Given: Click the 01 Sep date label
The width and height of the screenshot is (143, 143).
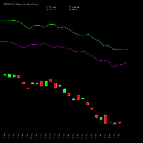Looking at the screenshot, I should pos(68,136).
